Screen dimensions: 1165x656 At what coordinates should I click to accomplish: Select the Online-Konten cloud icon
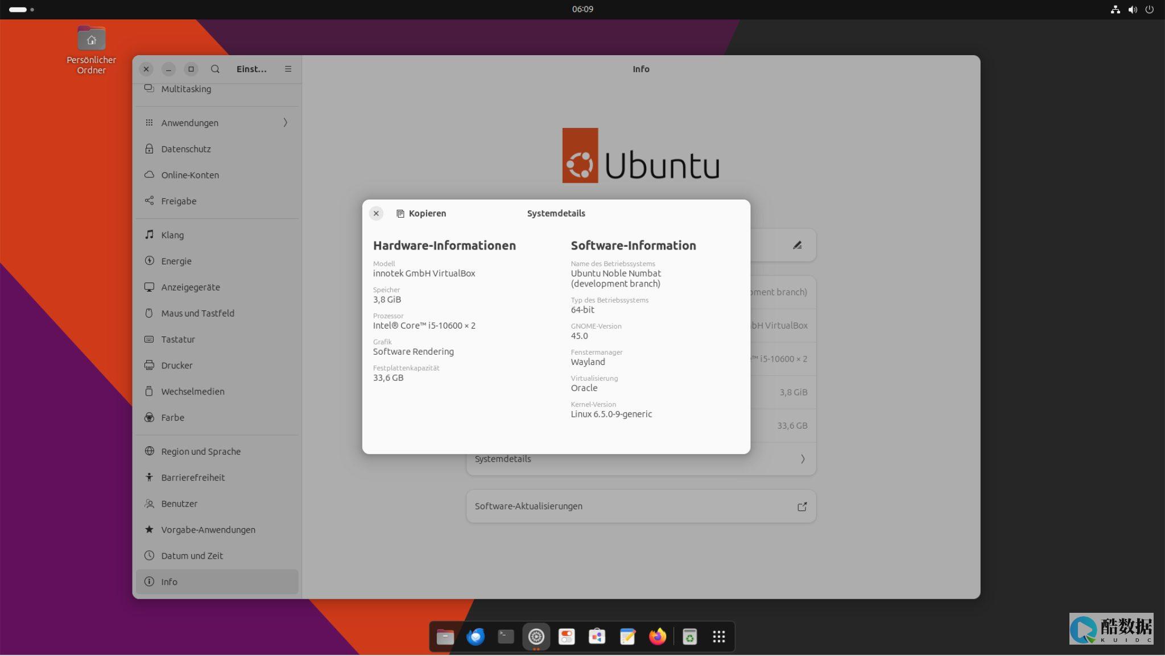149,175
